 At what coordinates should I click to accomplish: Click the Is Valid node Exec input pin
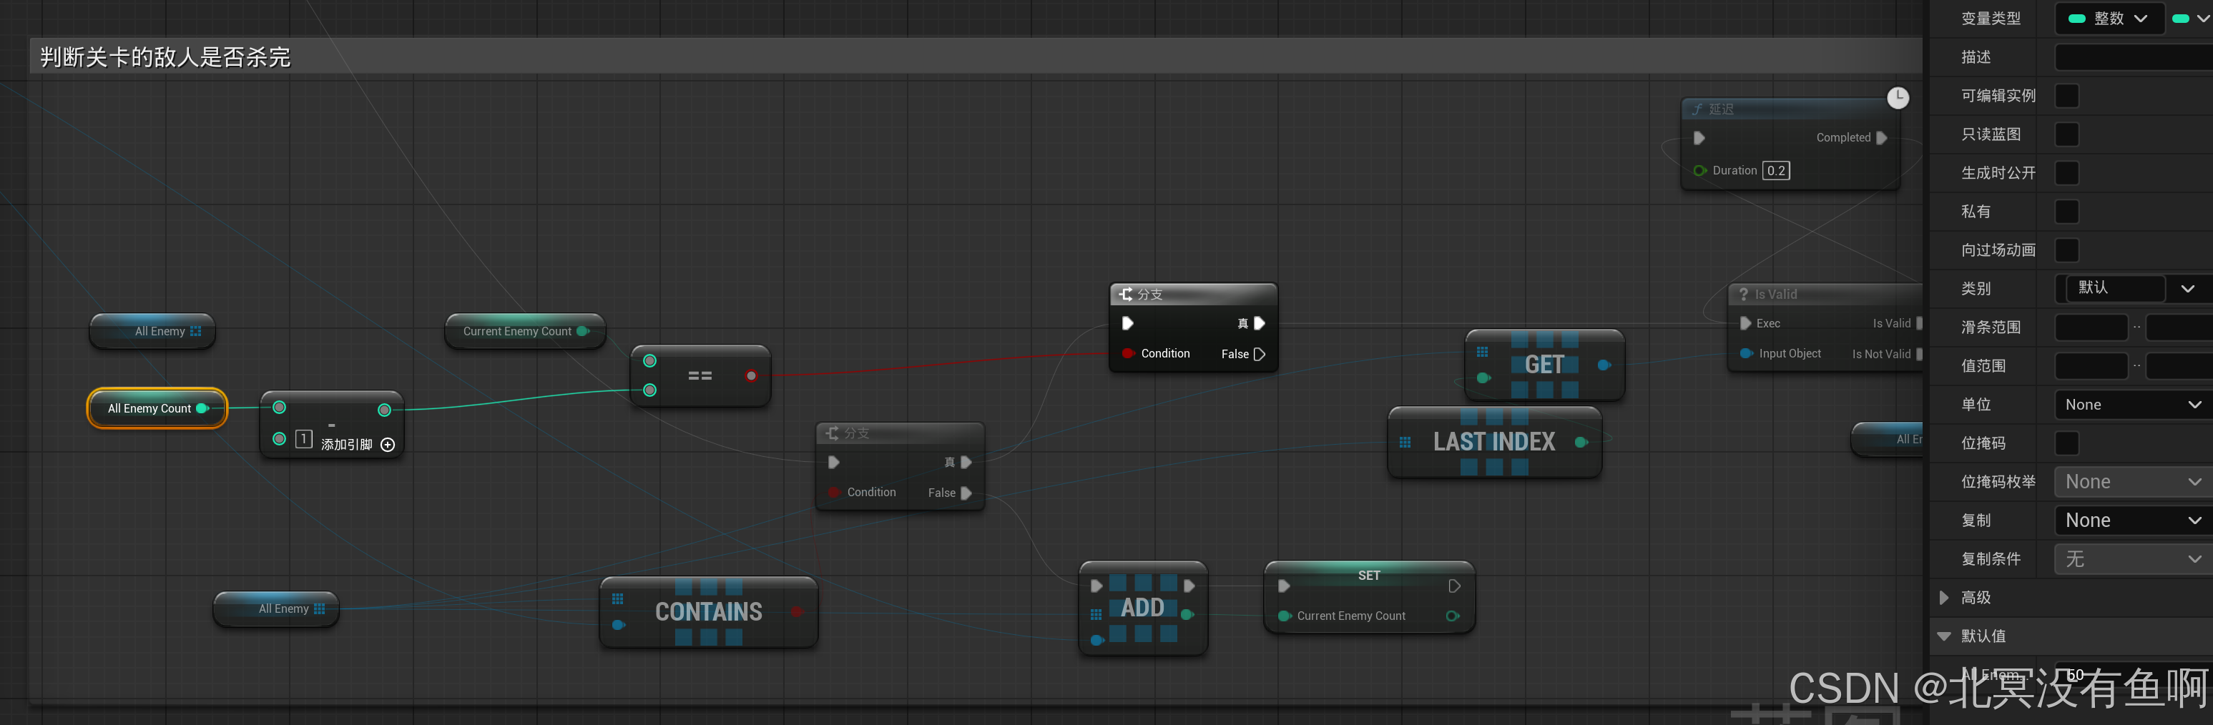click(1745, 323)
